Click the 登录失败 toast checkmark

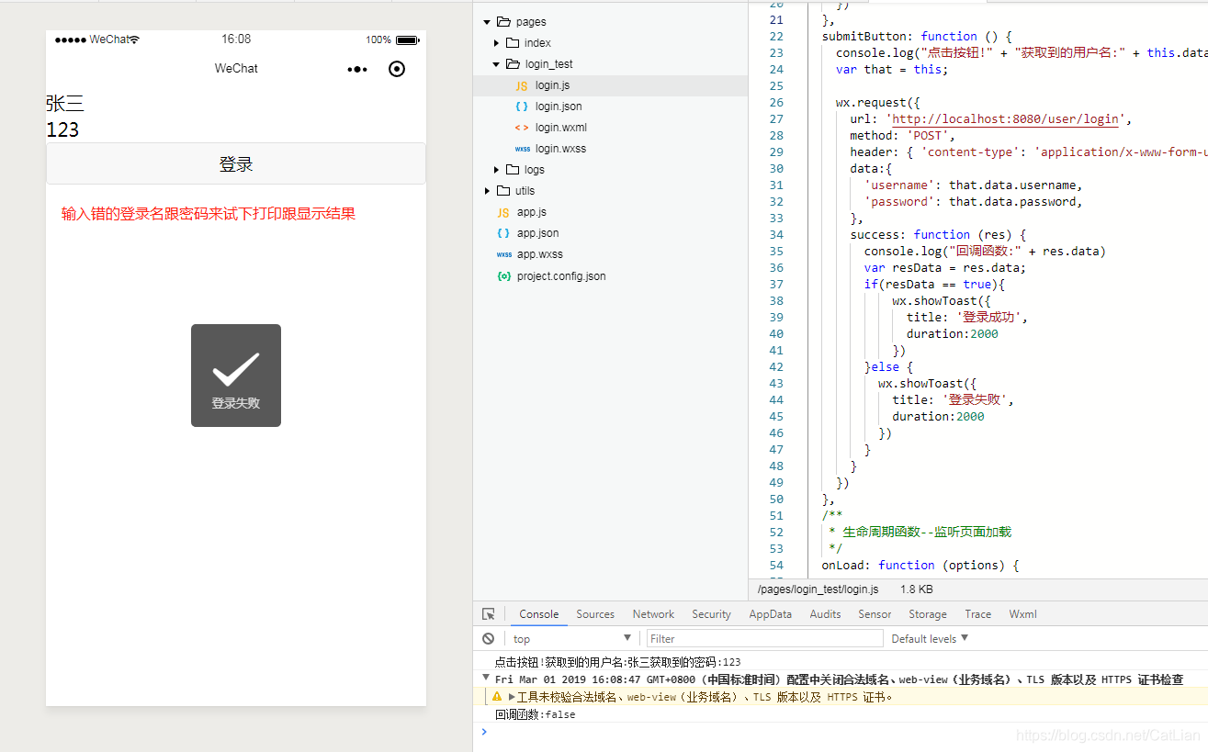coord(236,369)
